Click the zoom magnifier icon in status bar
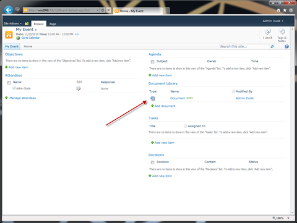This screenshot has width=297, height=223. point(274,218)
